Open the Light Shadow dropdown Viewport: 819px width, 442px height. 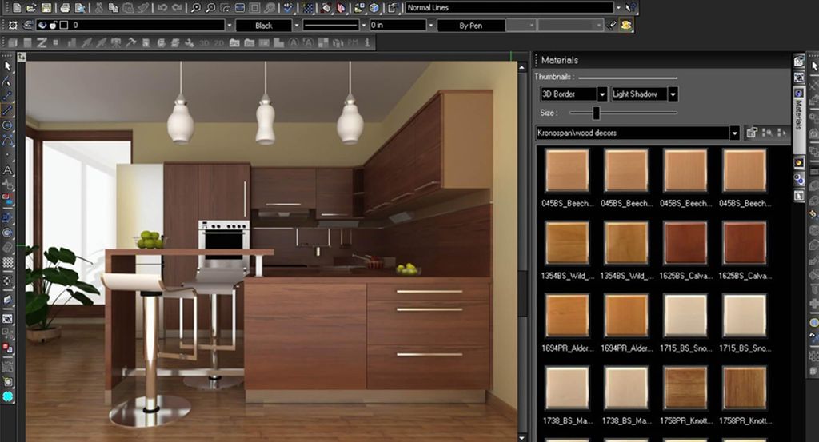pos(673,94)
